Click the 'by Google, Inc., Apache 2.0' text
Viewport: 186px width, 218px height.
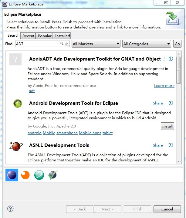52,126
